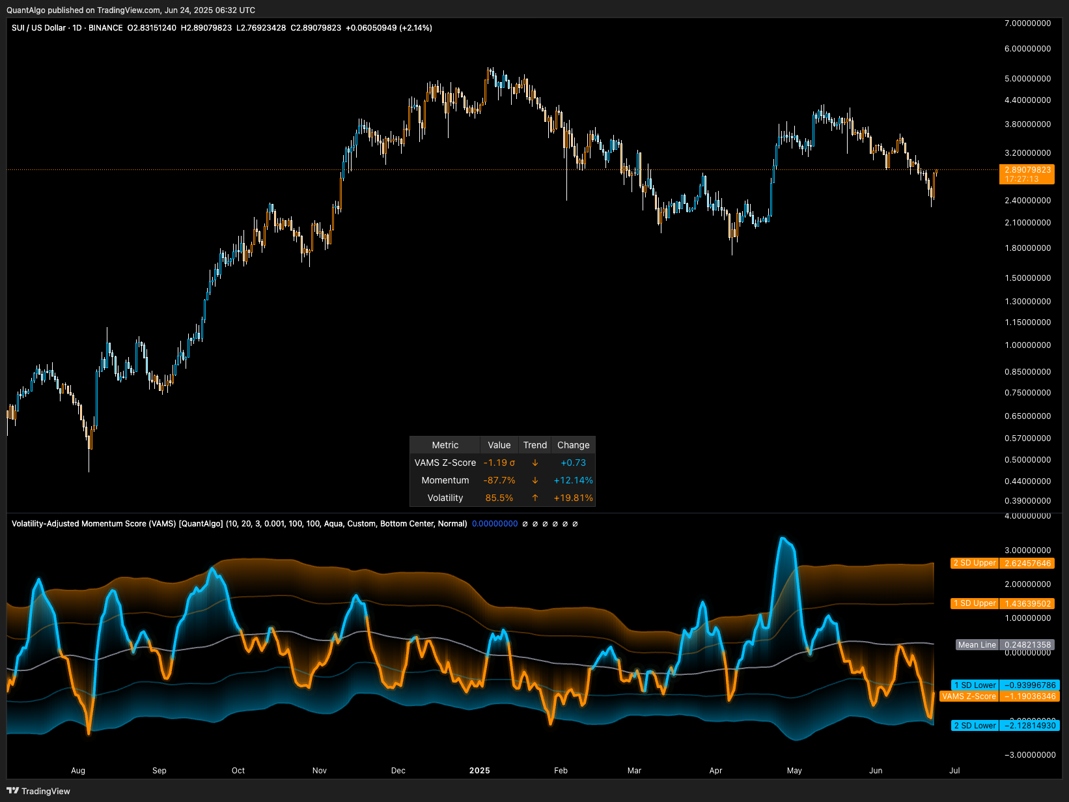Click the 1.00000000 price axis label
Image resolution: width=1069 pixels, height=802 pixels.
point(1028,345)
